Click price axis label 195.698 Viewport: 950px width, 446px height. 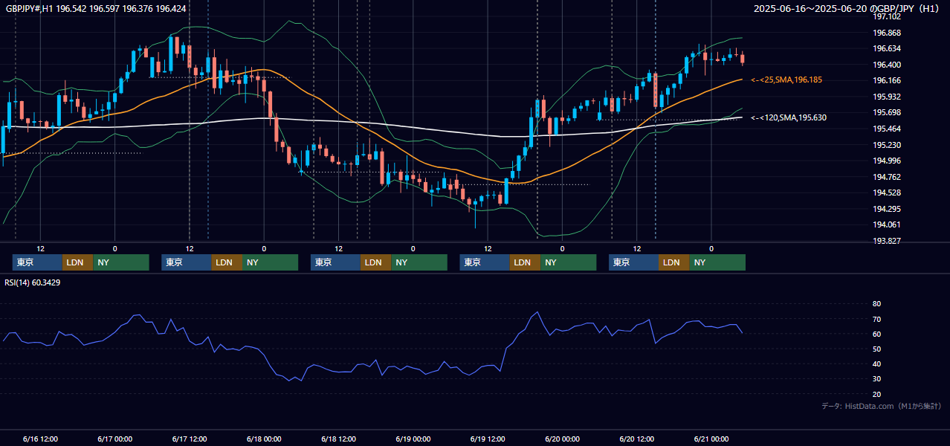[887, 112]
